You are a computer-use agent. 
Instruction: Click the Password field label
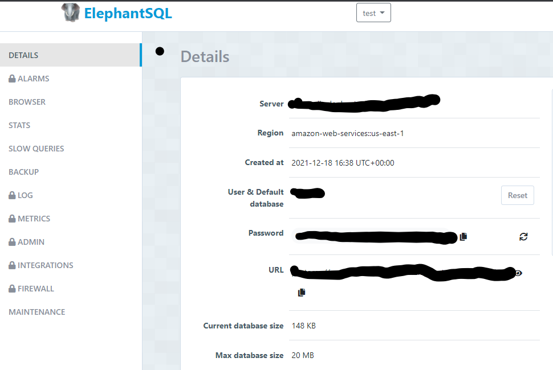[x=266, y=233]
